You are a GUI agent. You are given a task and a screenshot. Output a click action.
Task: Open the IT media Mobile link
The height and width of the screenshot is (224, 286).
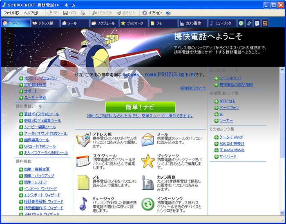click(x=232, y=150)
